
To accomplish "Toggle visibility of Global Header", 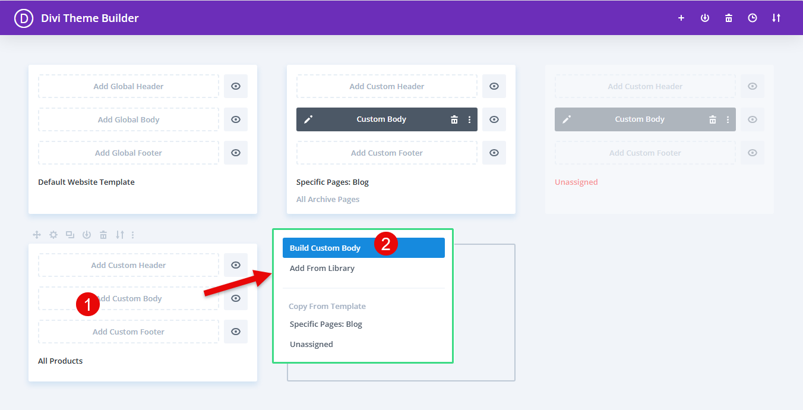I will click(x=236, y=86).
